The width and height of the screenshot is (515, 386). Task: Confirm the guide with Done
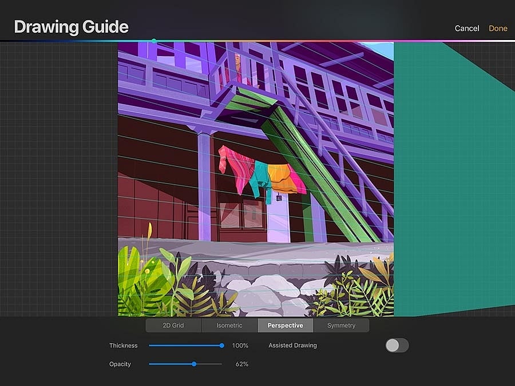coord(498,28)
